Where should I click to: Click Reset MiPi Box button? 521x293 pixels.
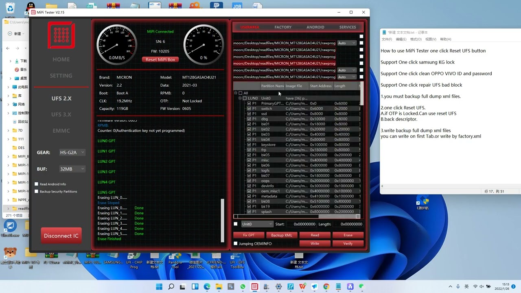[x=160, y=59]
